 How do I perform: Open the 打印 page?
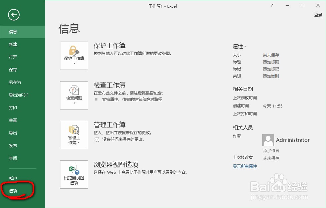pos(22,107)
